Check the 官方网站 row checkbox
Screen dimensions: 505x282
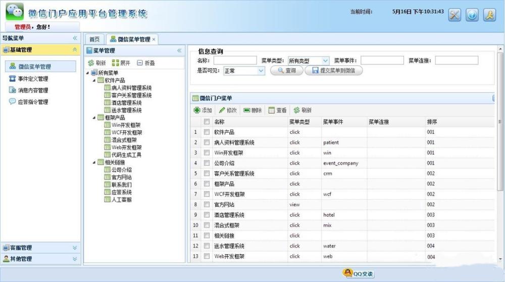tap(207, 204)
